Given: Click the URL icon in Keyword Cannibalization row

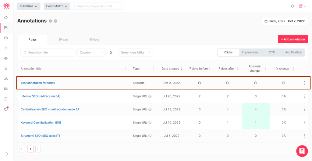Looking at the screenshot, I should [150, 123].
